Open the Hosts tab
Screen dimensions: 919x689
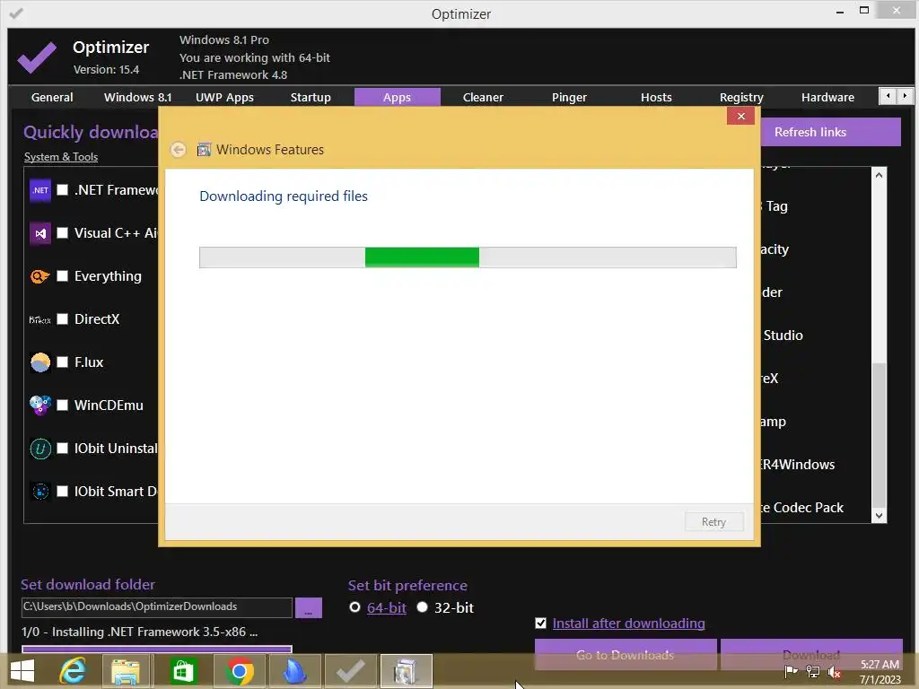click(x=656, y=97)
